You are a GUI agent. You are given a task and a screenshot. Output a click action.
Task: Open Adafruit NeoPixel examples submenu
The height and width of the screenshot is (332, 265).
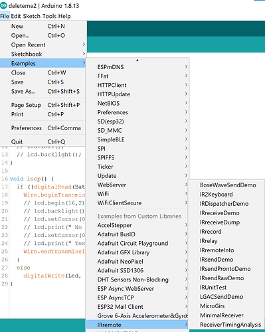click(x=137, y=261)
